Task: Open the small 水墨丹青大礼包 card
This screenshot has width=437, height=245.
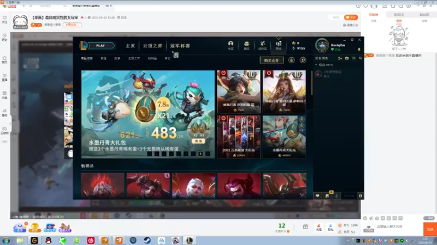Action: pos(284,137)
